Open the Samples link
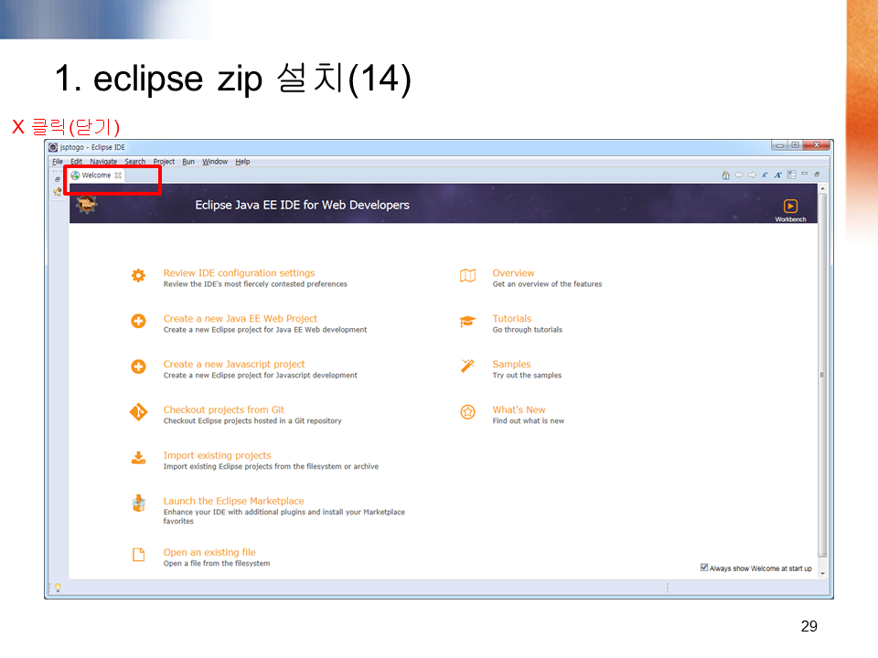Screen dimensions: 878x658 tap(512, 365)
